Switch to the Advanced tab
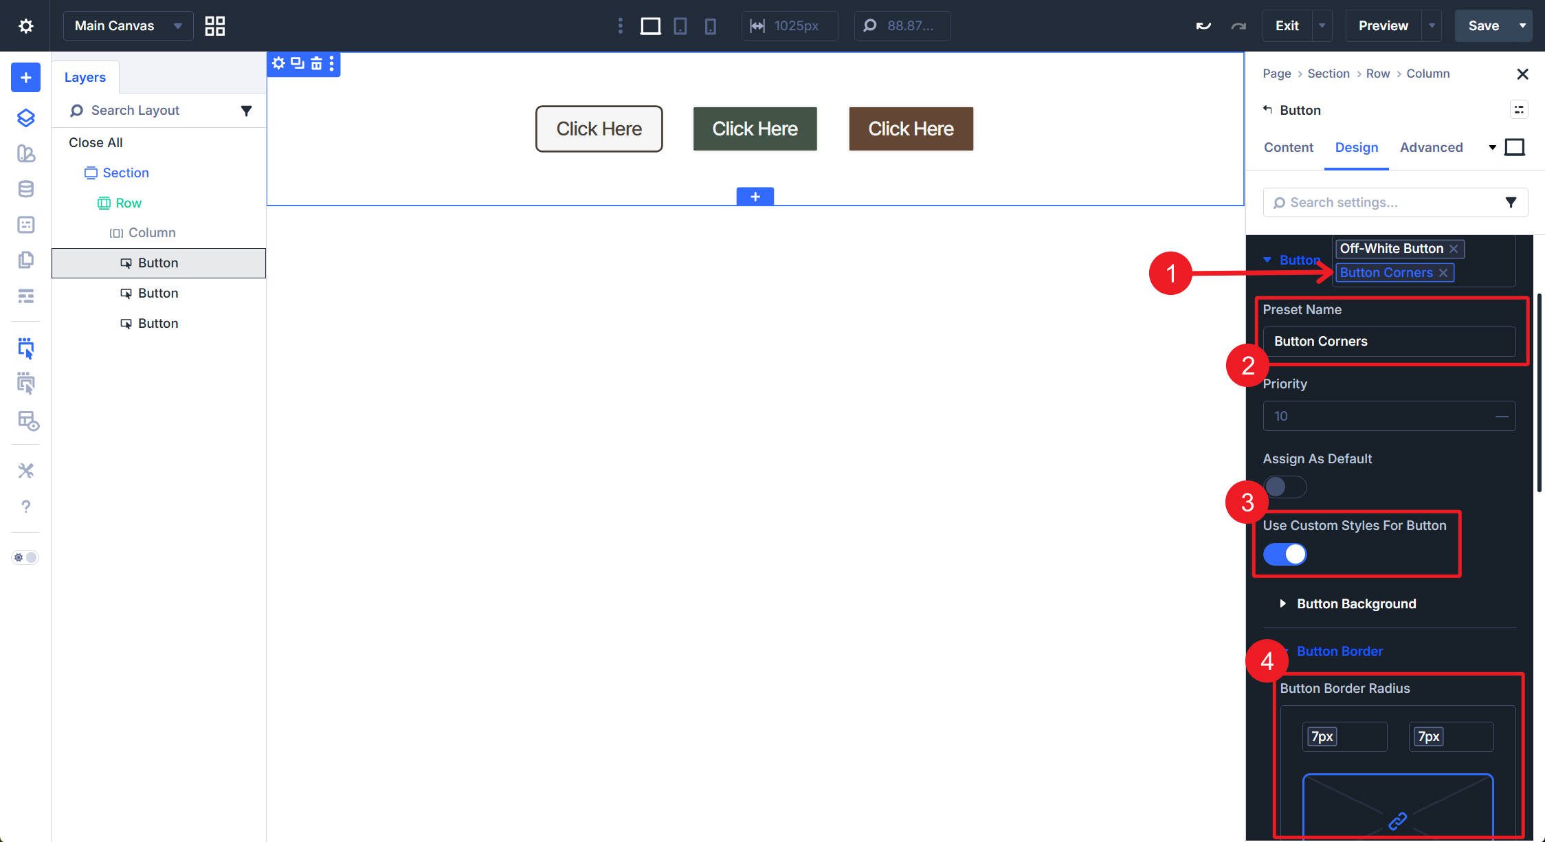The height and width of the screenshot is (842, 1545). point(1431,147)
